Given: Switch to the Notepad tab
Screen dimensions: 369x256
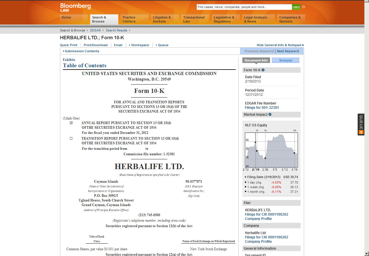Looking at the screenshot, I should 286,60.
